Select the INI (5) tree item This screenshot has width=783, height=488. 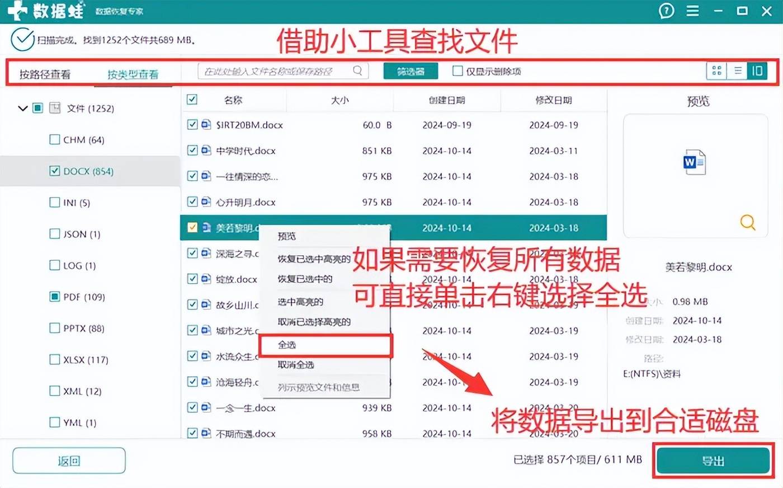(x=77, y=203)
